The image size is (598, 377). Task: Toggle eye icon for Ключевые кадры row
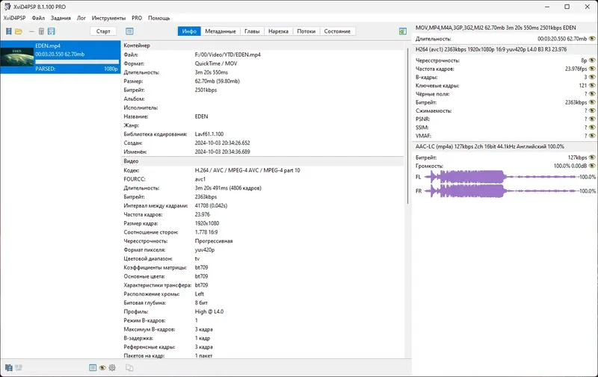[x=591, y=85]
